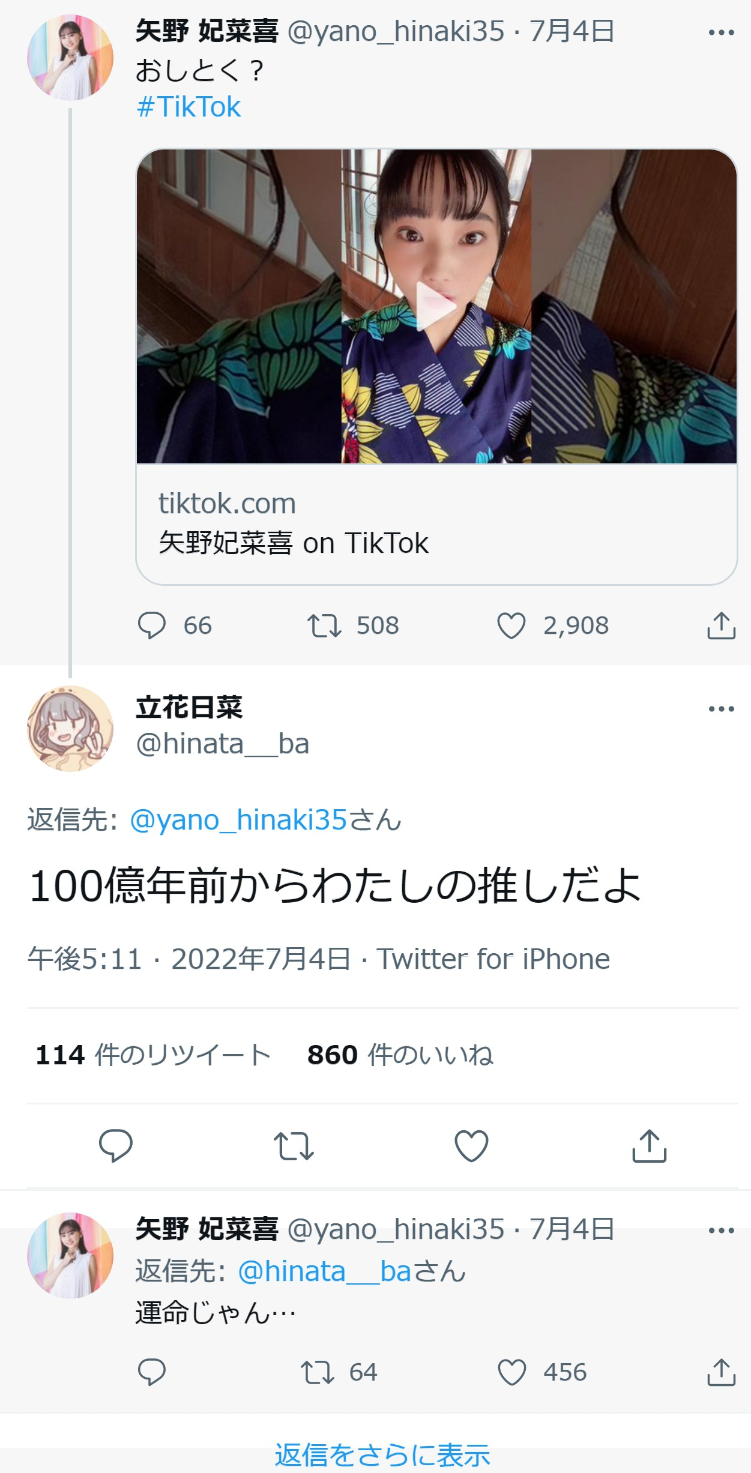Open 立花日菜's profile avatar
The height and width of the screenshot is (1473, 751).
click(x=70, y=729)
